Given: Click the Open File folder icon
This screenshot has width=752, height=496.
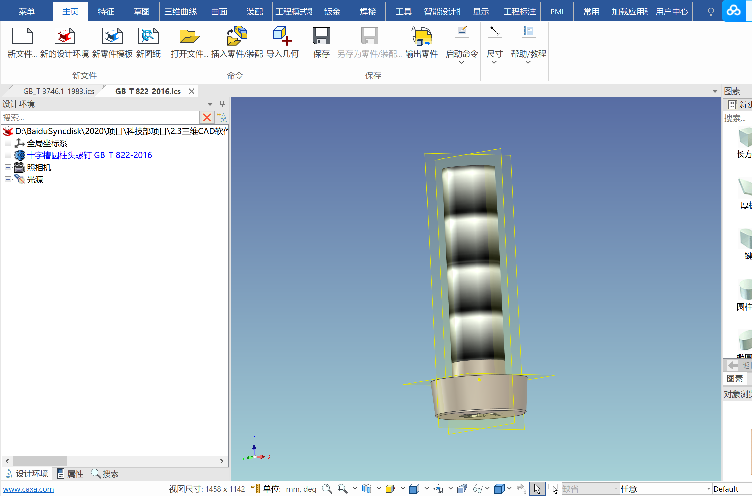Looking at the screenshot, I should pos(189,36).
